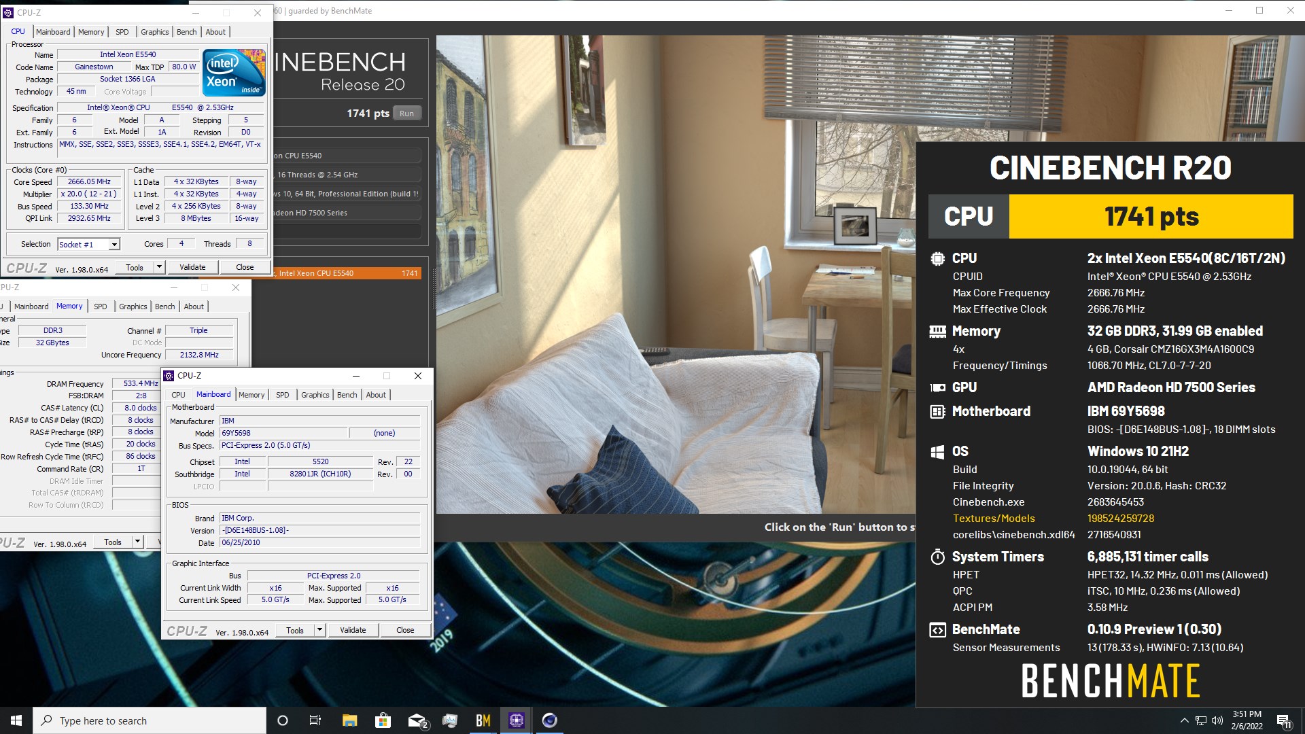
Task: Click the Motherboard icon in BenchMate panel
Action: tap(937, 411)
